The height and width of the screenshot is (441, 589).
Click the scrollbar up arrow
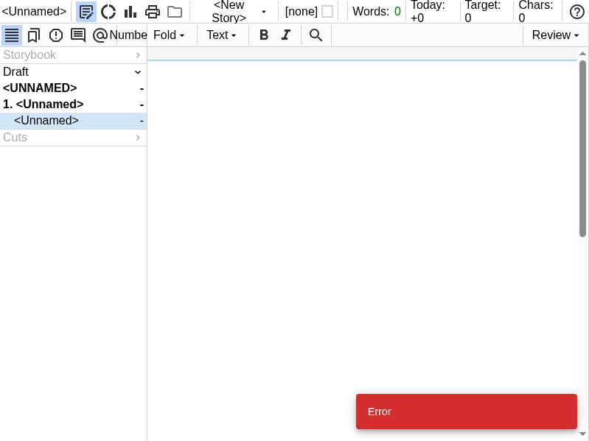[x=582, y=54]
